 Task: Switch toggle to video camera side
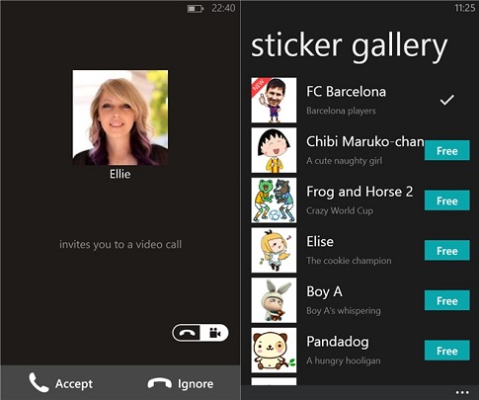pyautogui.click(x=214, y=333)
